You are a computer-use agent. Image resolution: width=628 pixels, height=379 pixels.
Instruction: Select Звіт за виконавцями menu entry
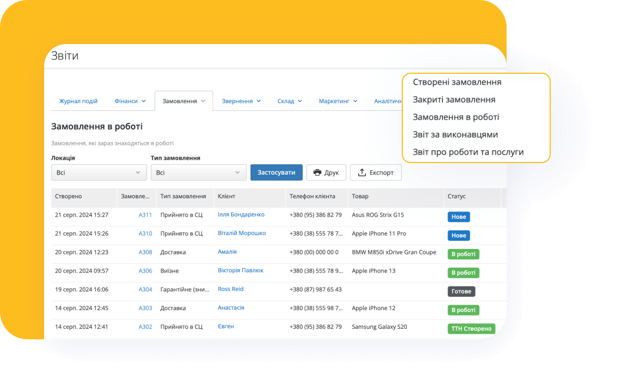(x=455, y=134)
